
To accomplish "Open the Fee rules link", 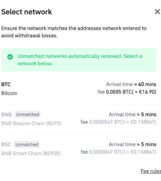I will pyautogui.click(x=151, y=171).
